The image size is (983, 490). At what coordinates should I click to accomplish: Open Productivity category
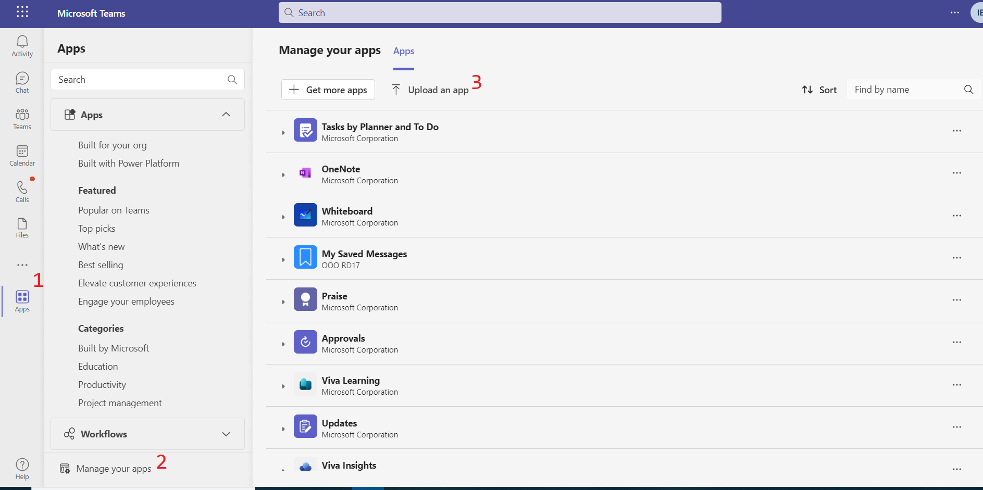click(102, 385)
